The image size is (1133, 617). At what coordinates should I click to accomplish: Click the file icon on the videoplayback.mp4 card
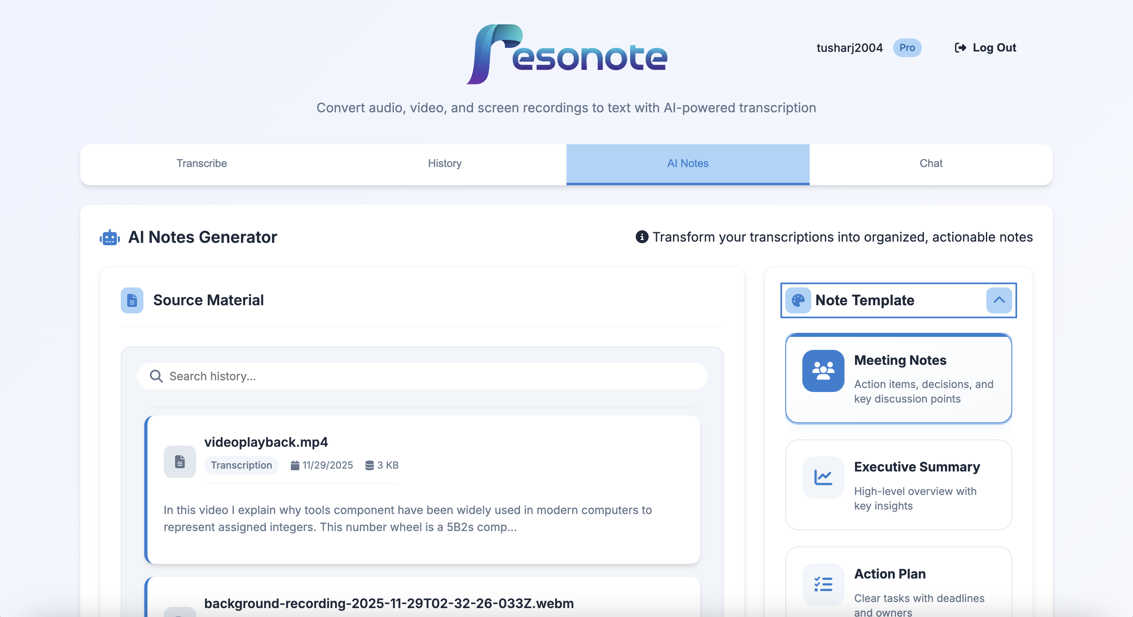click(x=180, y=461)
